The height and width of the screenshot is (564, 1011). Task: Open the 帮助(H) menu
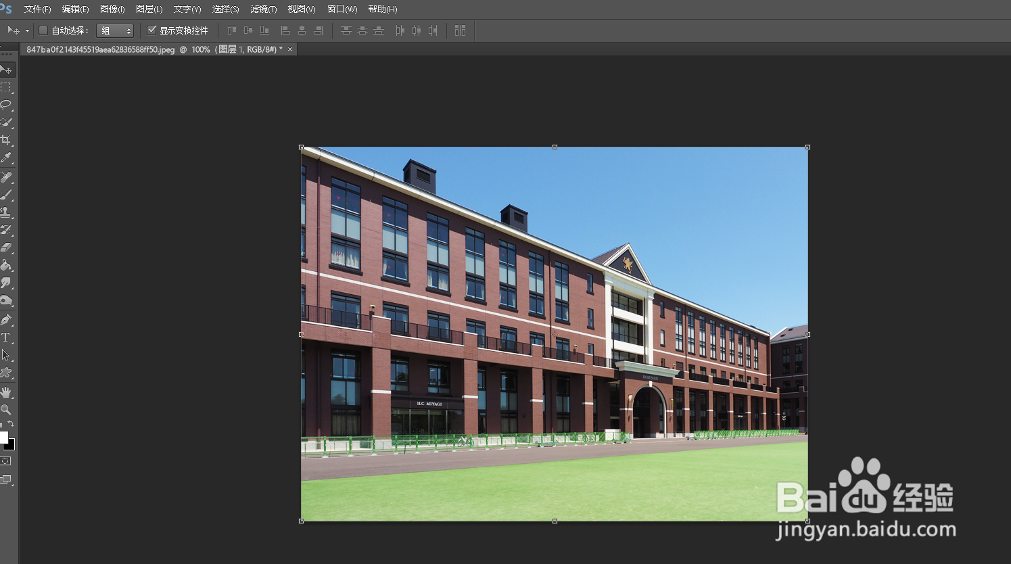pyautogui.click(x=383, y=9)
